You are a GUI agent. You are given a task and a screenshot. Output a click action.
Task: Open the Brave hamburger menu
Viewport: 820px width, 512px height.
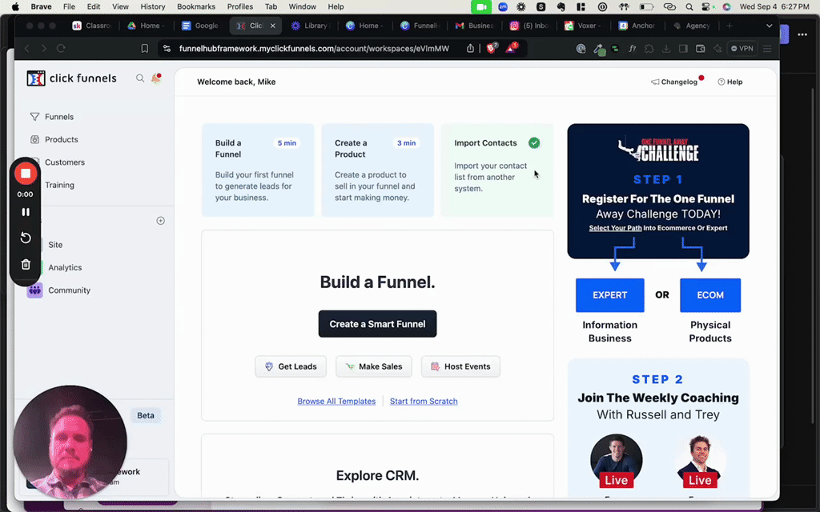(767, 48)
